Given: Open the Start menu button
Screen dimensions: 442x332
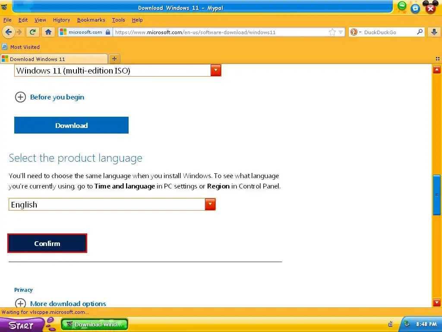Looking at the screenshot, I should (22, 325).
